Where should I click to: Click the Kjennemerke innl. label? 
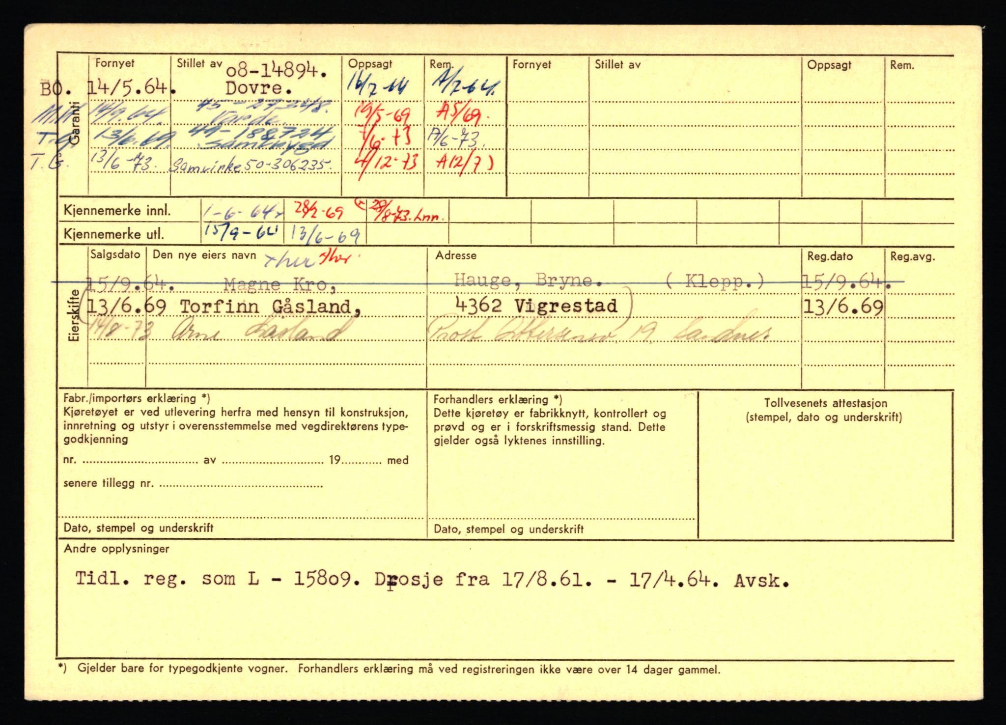[117, 211]
